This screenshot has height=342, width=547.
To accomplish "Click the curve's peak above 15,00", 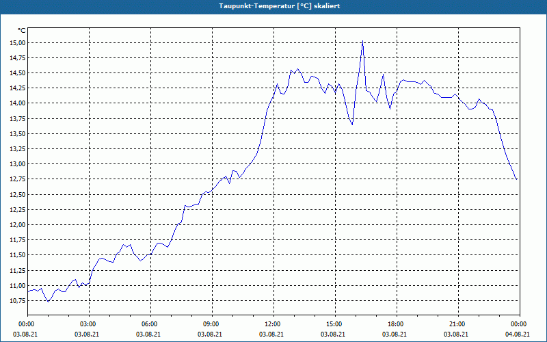I will click(363, 41).
